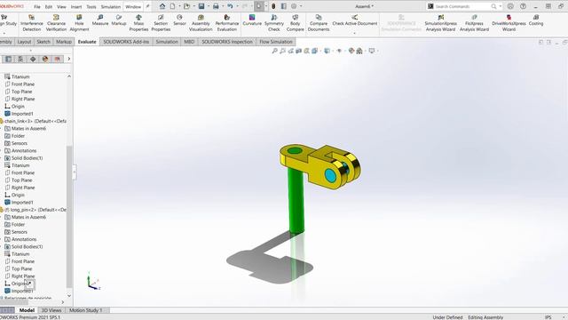Open dropdown arrow next to Save

[x=208, y=6]
